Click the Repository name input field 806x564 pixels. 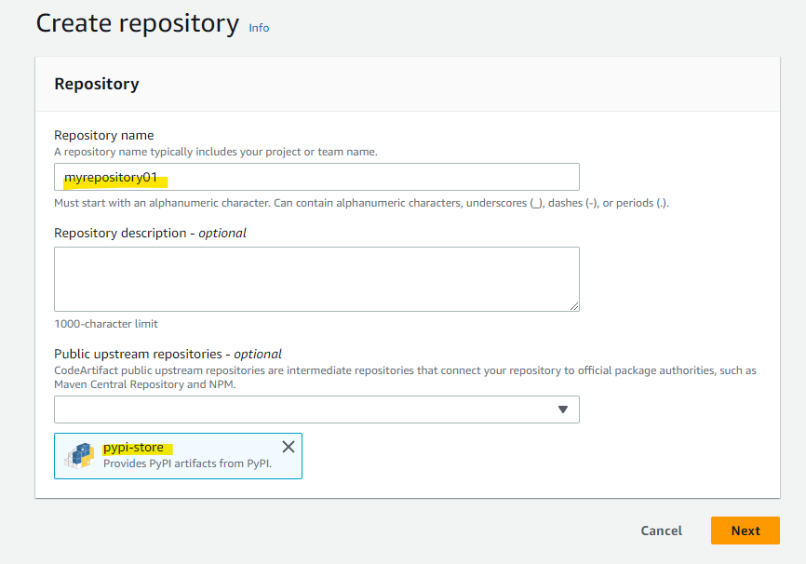coord(316,178)
